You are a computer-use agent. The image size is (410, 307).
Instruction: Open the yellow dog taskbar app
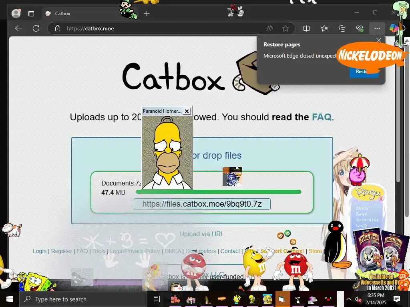(x=267, y=299)
